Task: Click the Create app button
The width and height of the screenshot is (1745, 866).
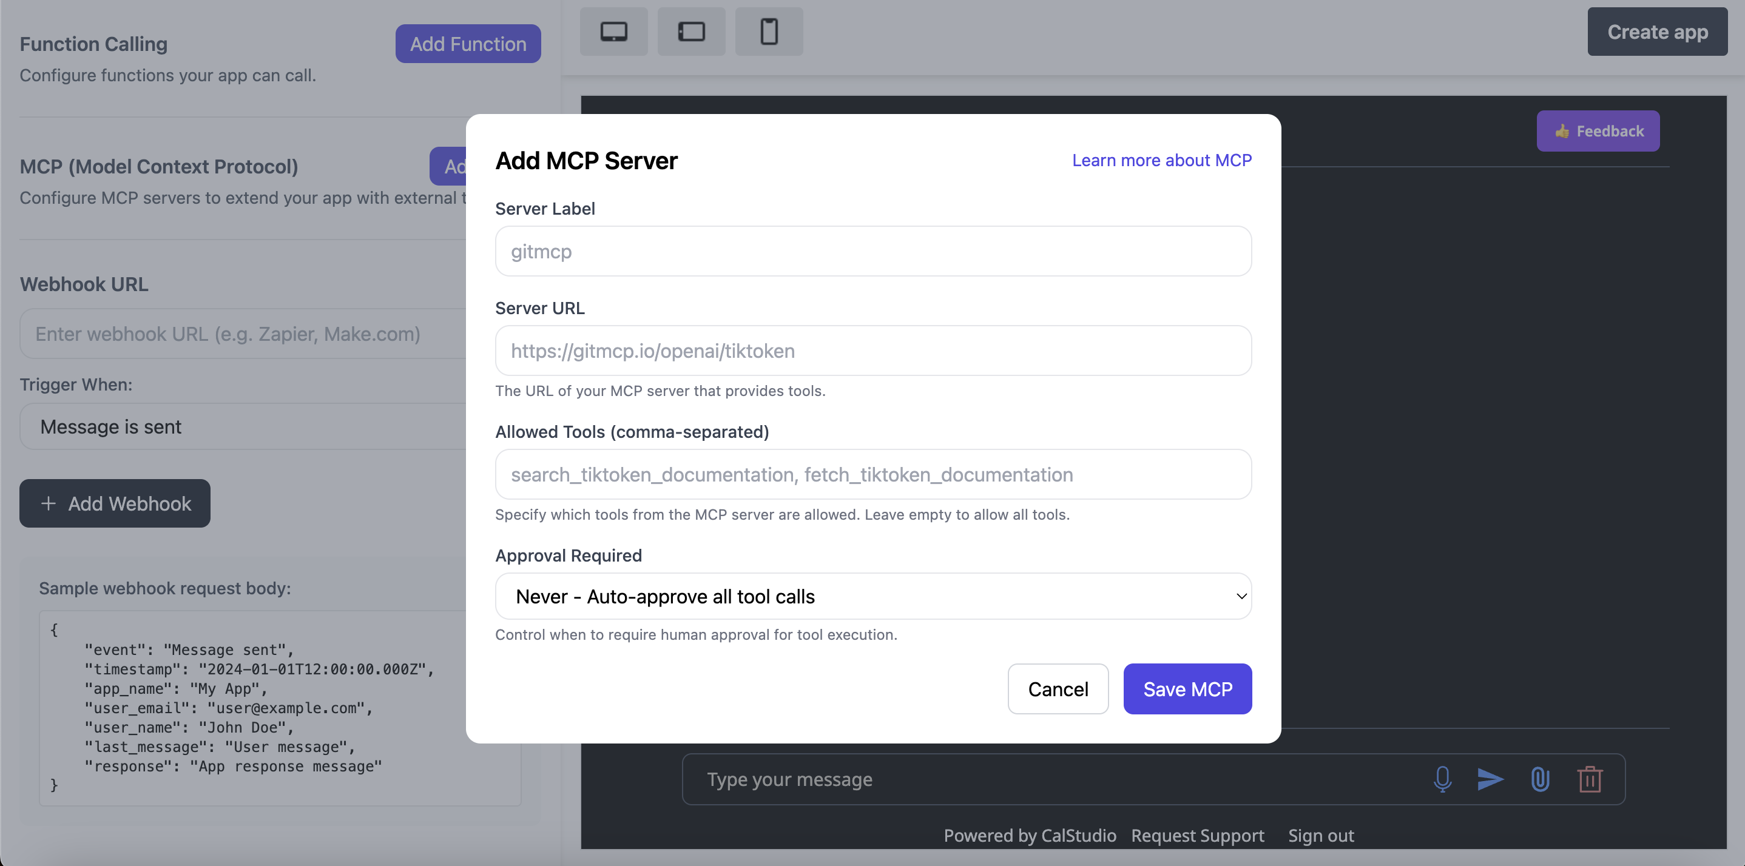Action: point(1658,32)
